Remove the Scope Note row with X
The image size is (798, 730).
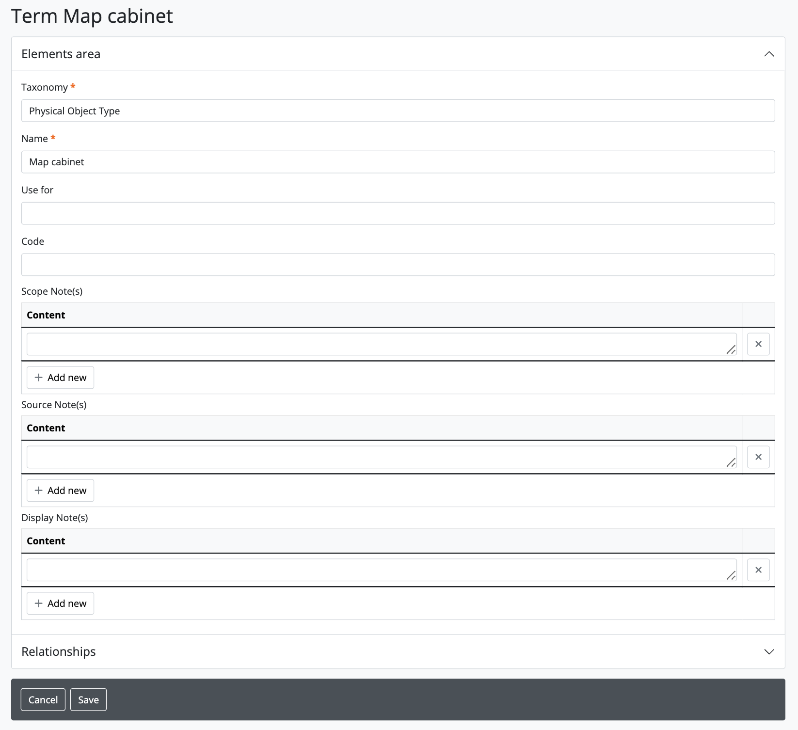[x=758, y=344]
